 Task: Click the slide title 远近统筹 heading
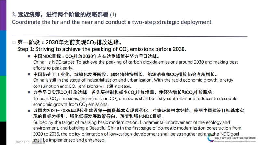(x=64, y=15)
